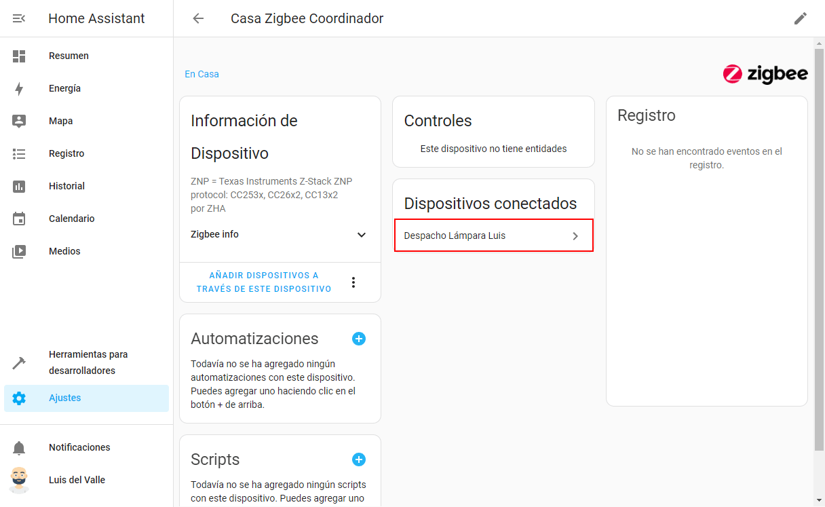Click the vertical page scrollbar
The width and height of the screenshot is (825, 507).
[819, 244]
